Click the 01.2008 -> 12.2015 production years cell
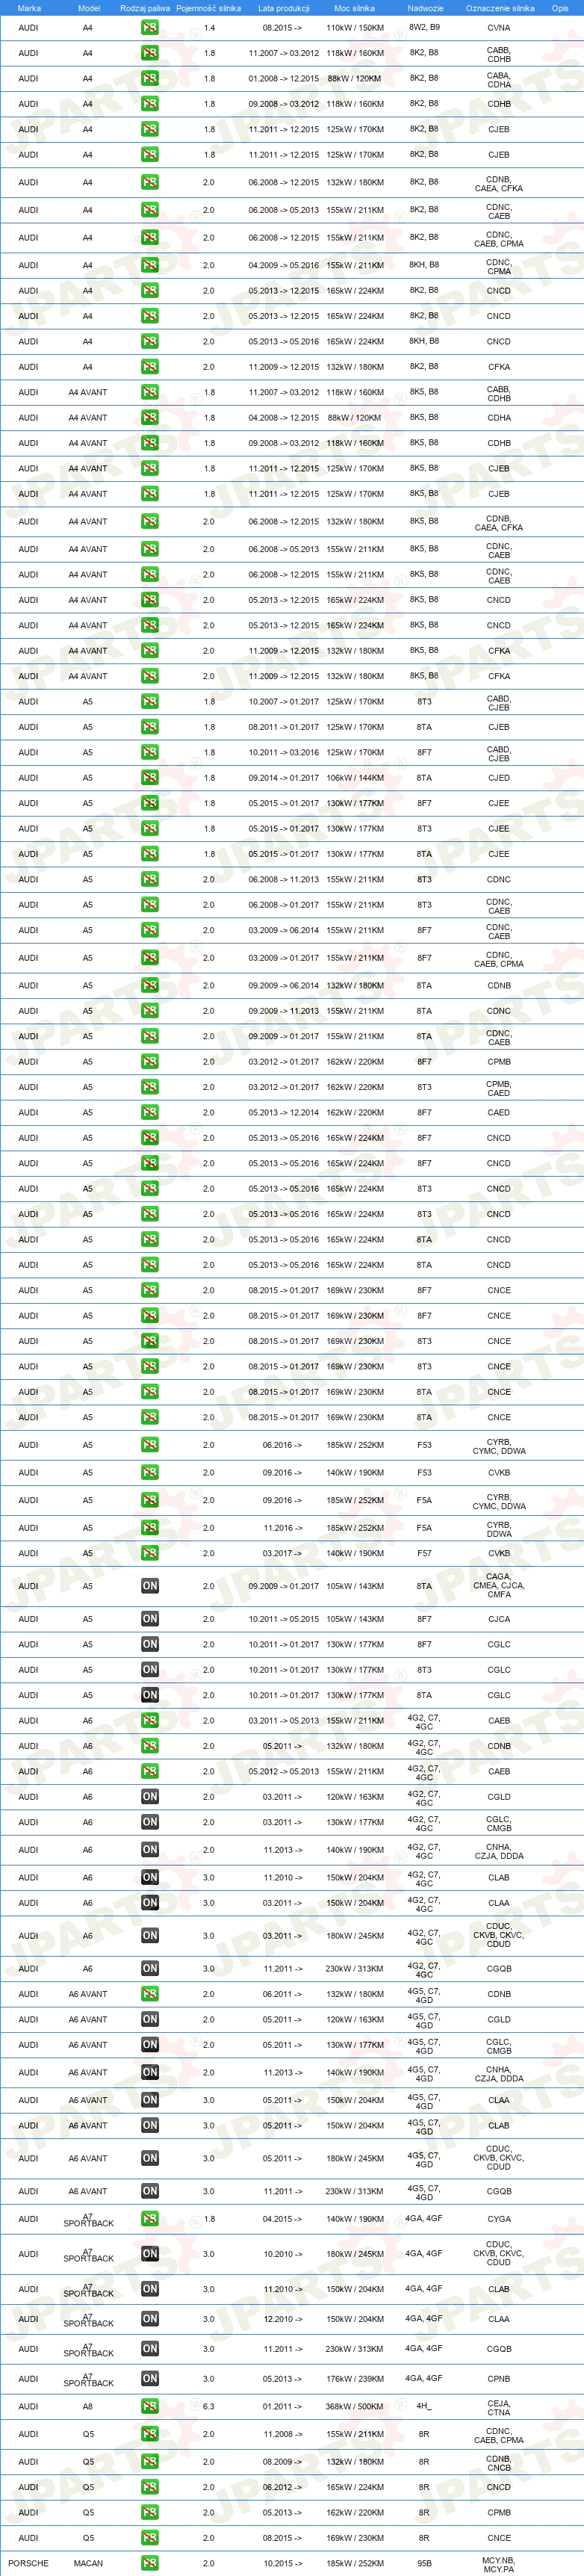 tap(283, 78)
